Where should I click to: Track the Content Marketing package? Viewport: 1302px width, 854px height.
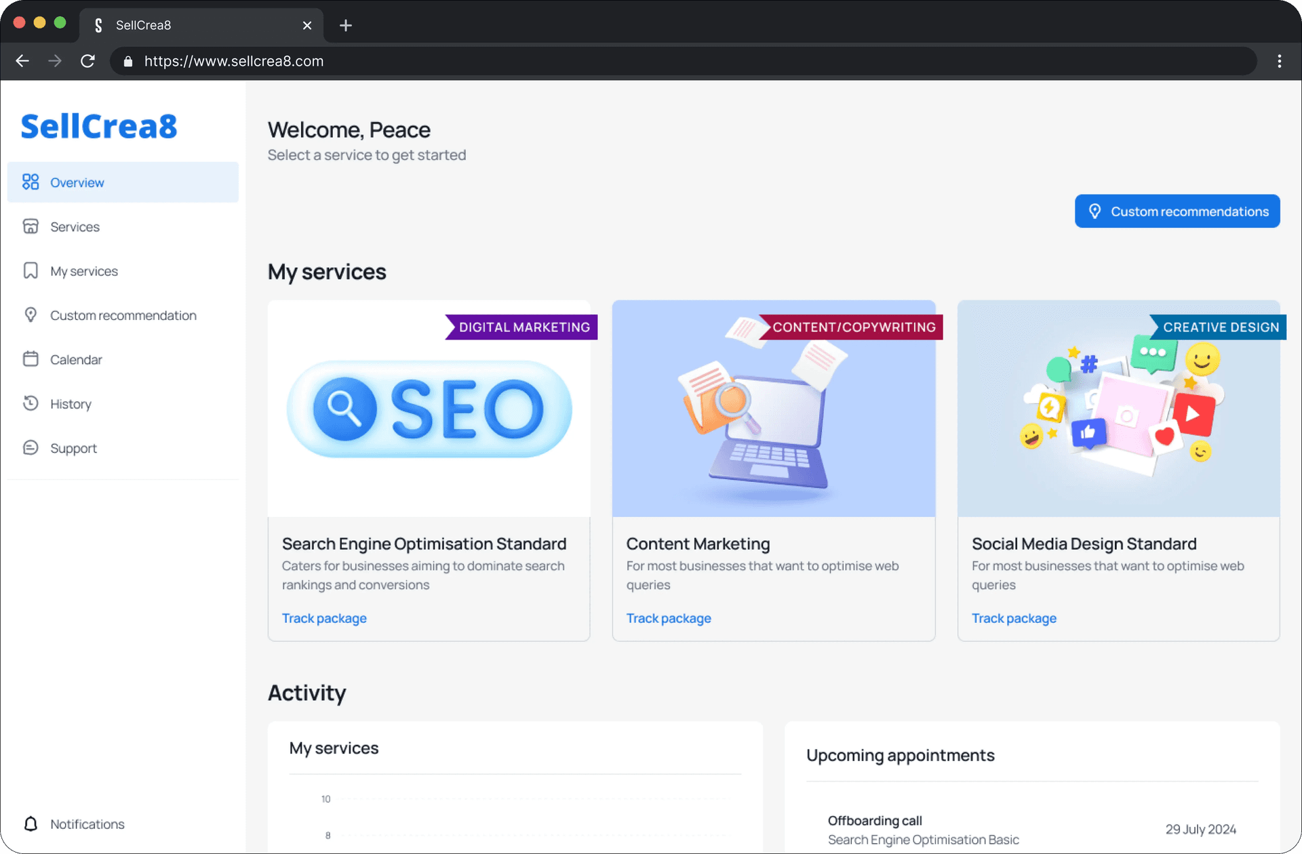coord(668,617)
